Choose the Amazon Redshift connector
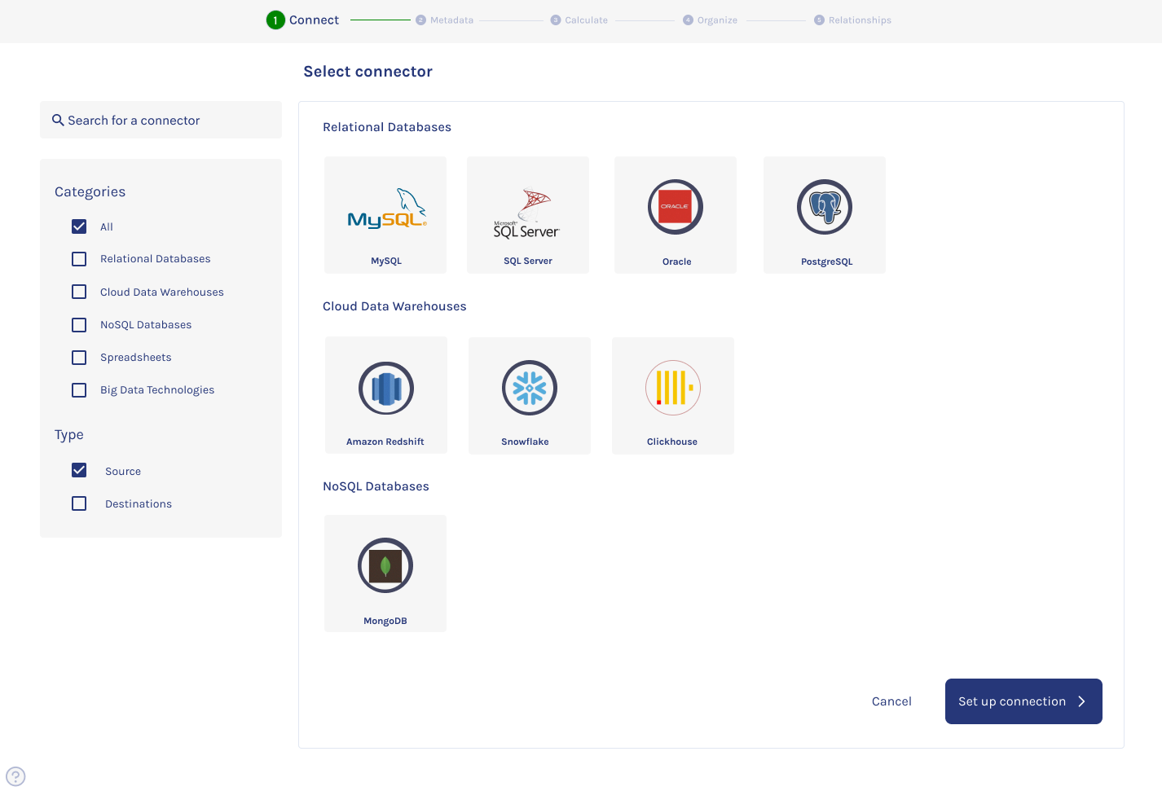 385,388
